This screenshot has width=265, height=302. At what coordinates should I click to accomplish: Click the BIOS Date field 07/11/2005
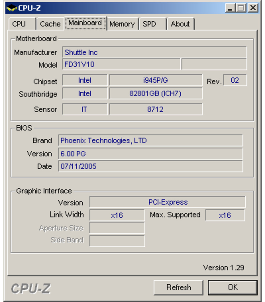(150, 166)
